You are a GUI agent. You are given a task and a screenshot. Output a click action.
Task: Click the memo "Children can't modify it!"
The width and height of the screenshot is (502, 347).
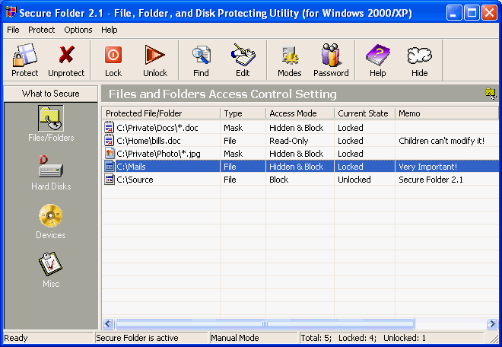(x=441, y=141)
